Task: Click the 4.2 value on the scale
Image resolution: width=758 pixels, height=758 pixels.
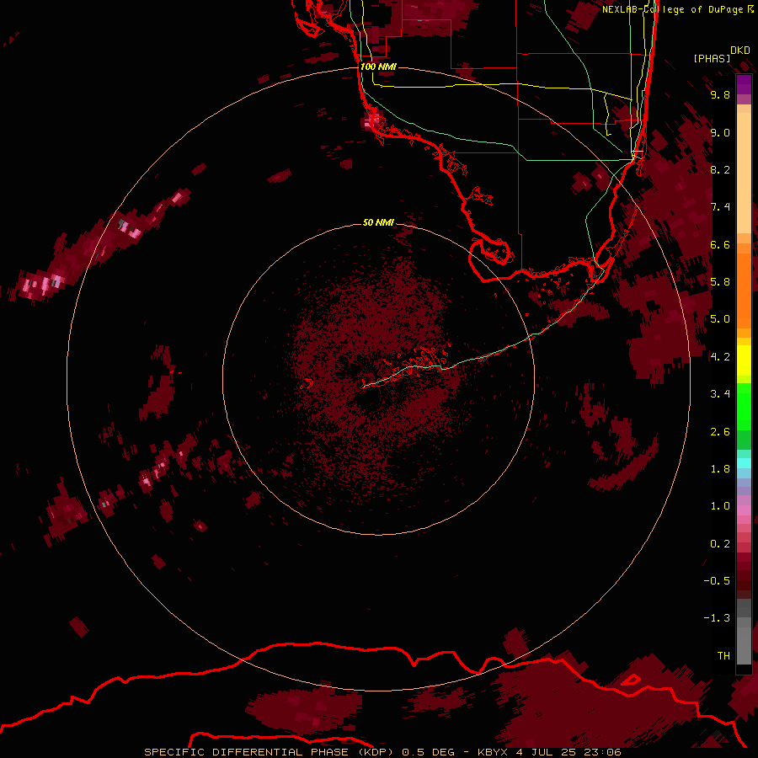Action: 720,357
